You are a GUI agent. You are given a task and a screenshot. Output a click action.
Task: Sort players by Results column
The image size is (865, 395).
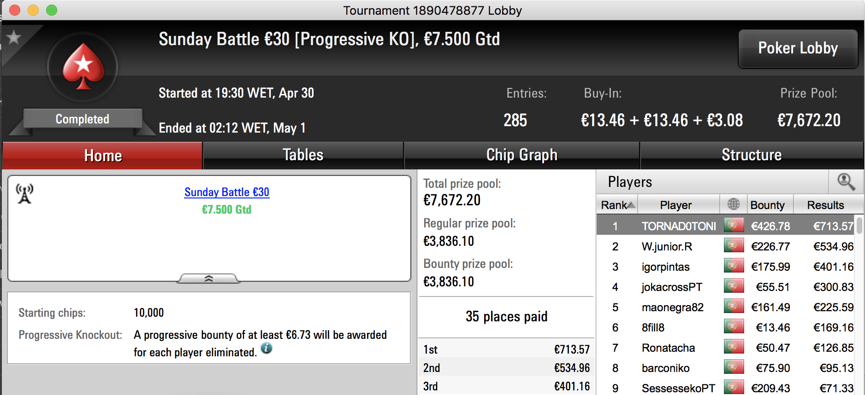coord(825,204)
